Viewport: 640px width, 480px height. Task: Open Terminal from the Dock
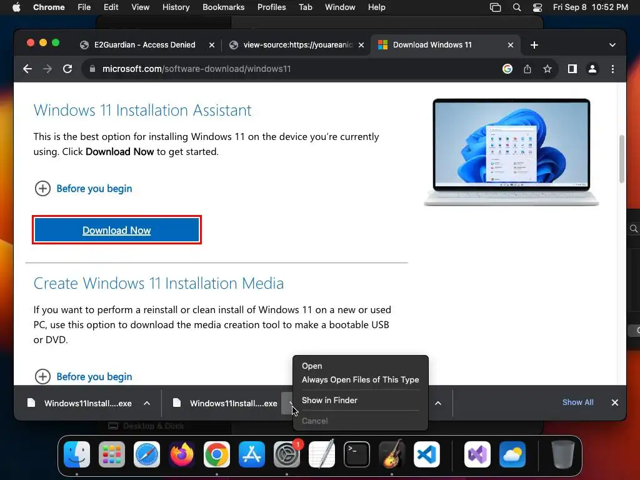(357, 454)
